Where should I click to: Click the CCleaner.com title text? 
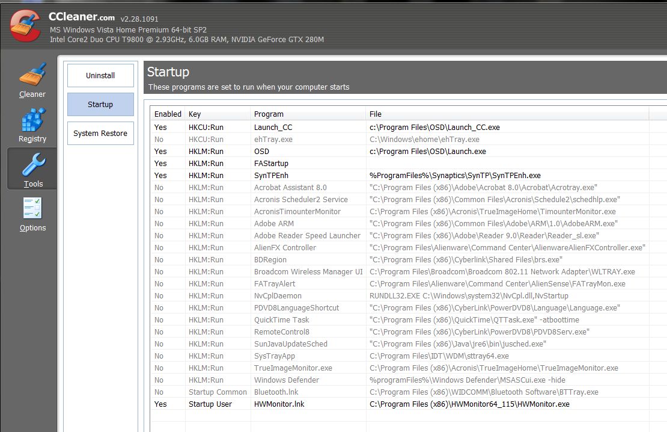pyautogui.click(x=82, y=17)
